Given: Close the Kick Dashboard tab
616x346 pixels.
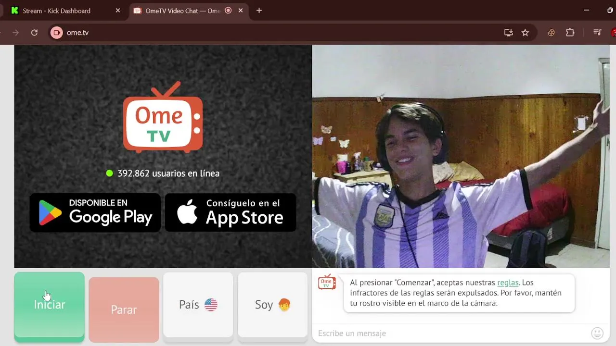Looking at the screenshot, I should point(118,11).
